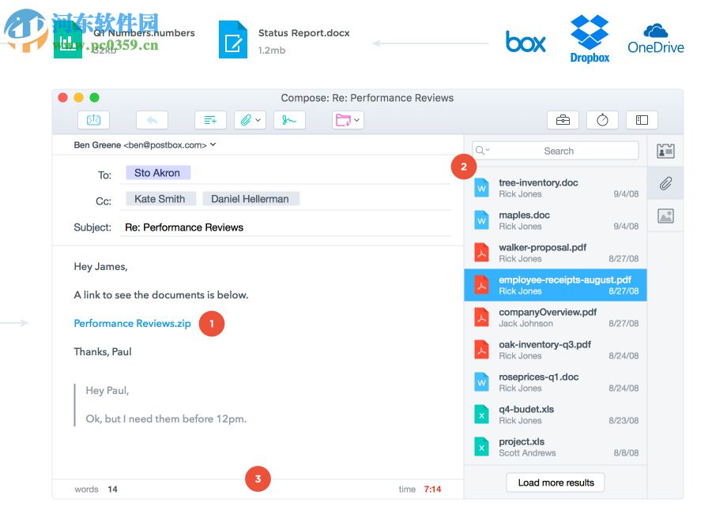Select the Reply arrow icon
The image size is (712, 529).
(x=152, y=119)
